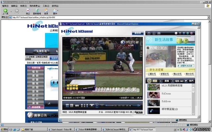
Task: Click the playback seek bar
Action: point(110,106)
